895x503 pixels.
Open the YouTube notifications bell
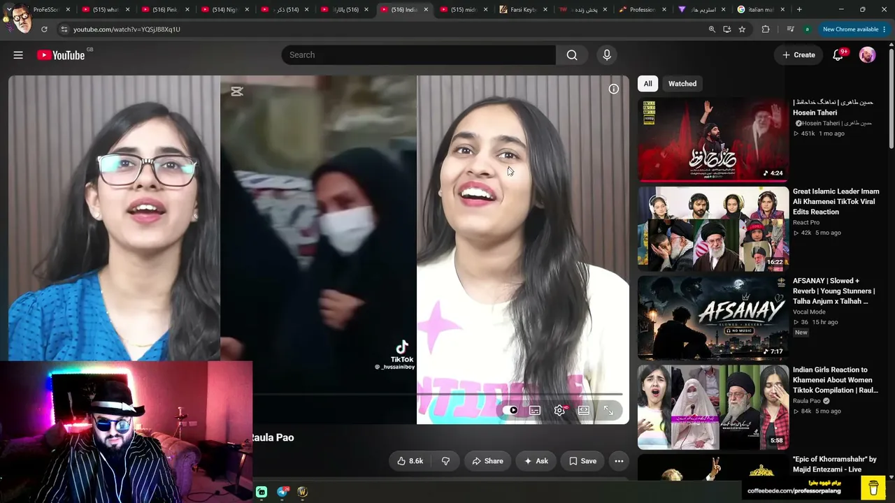tap(838, 55)
